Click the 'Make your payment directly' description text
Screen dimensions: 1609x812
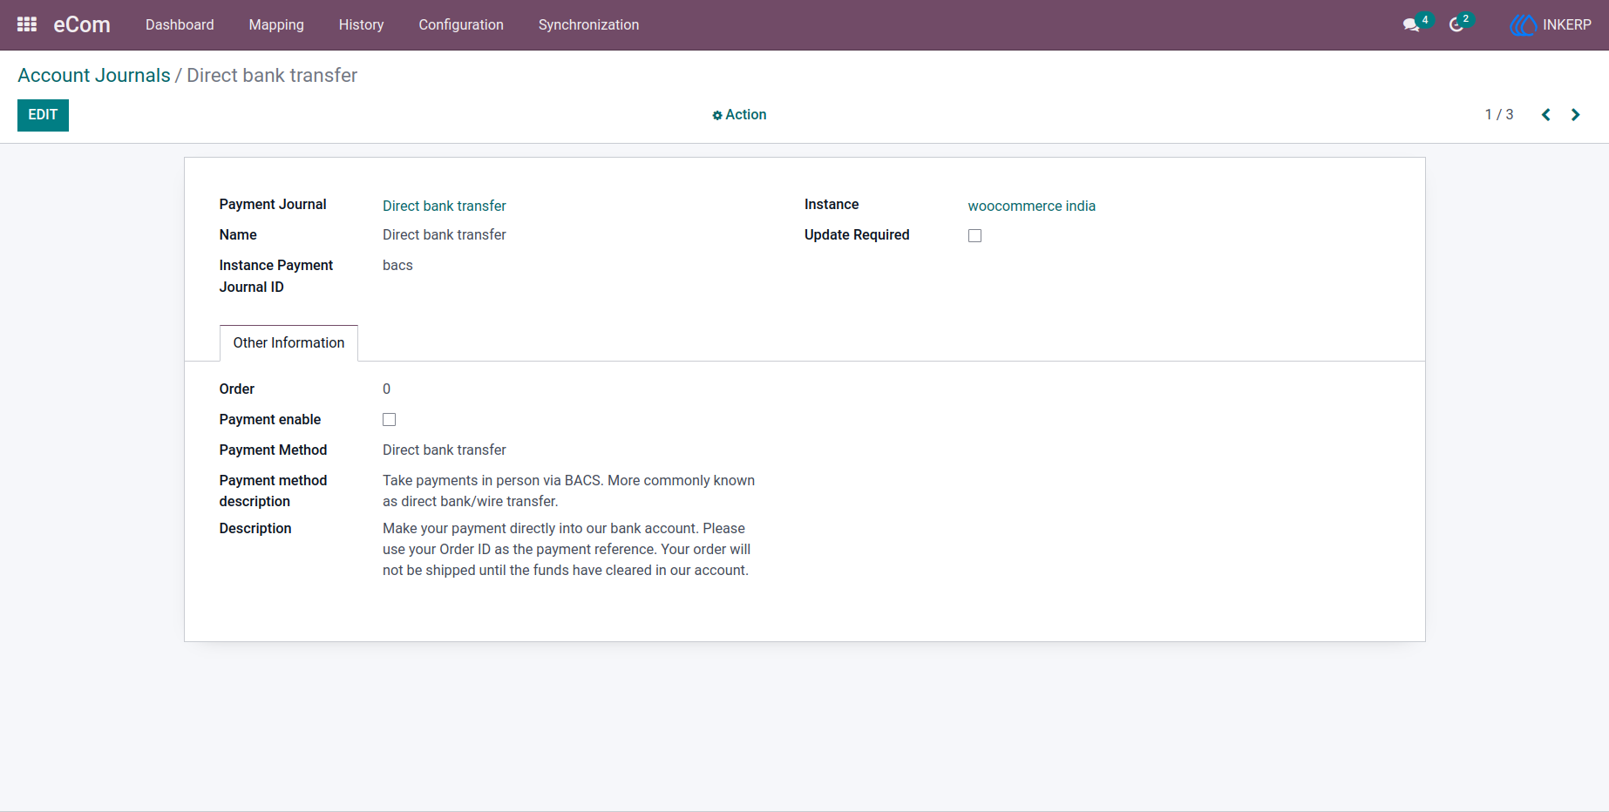click(x=567, y=550)
